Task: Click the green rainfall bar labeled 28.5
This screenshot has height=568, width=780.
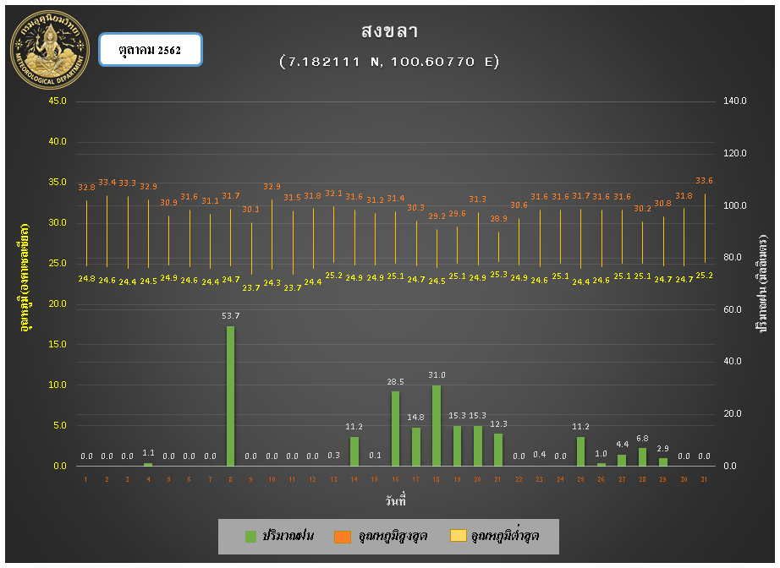Action: pos(395,429)
